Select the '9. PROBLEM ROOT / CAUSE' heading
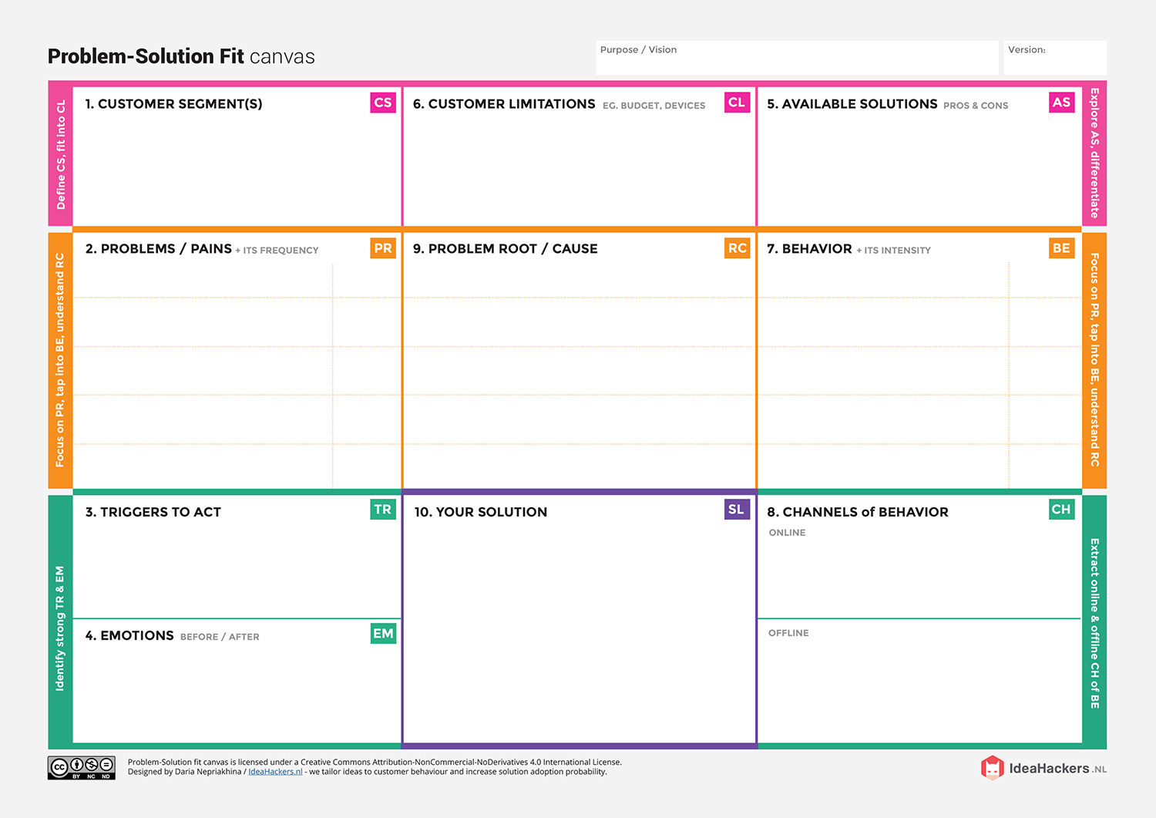Image resolution: width=1156 pixels, height=818 pixels. [506, 249]
